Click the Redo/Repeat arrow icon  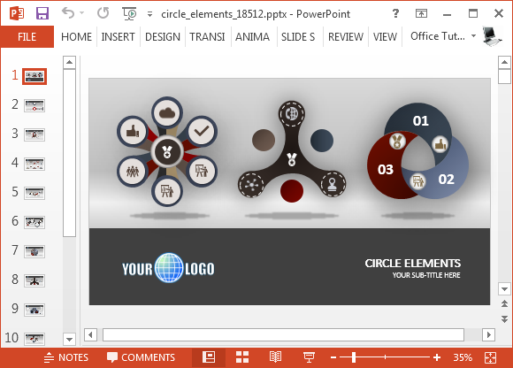[x=103, y=13]
